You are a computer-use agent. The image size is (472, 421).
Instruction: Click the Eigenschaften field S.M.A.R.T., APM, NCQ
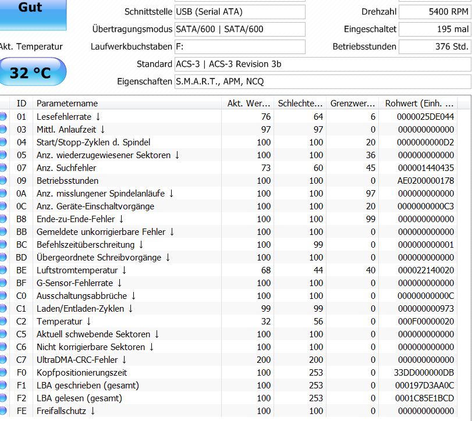coord(322,81)
